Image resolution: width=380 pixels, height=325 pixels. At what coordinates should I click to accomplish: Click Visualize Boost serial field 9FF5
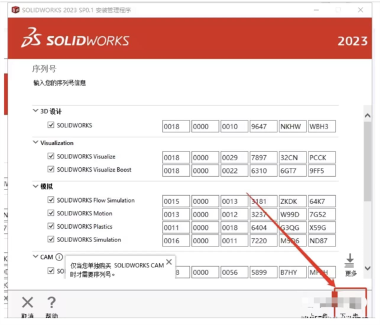point(322,170)
